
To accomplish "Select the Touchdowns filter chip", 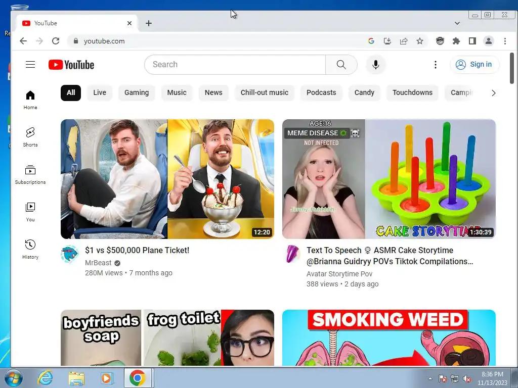I will (412, 93).
